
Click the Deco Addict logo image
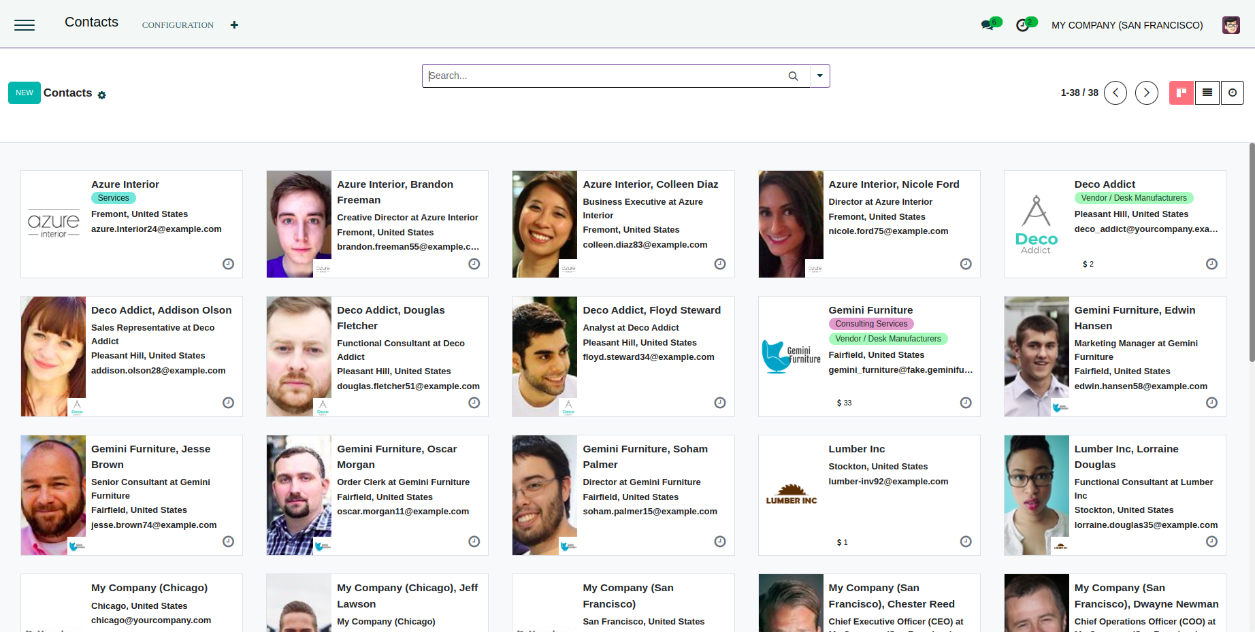[x=1037, y=224]
